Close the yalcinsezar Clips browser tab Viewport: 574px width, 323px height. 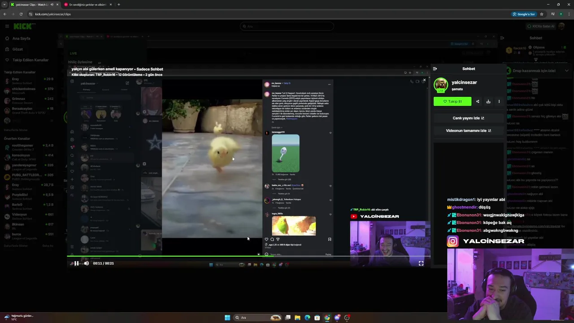(57, 4)
